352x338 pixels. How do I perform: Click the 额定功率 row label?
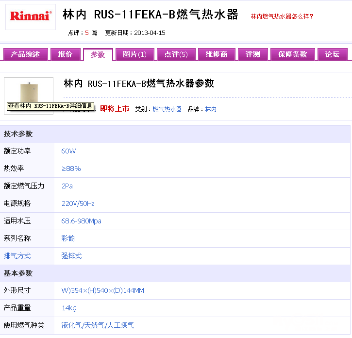(17, 151)
